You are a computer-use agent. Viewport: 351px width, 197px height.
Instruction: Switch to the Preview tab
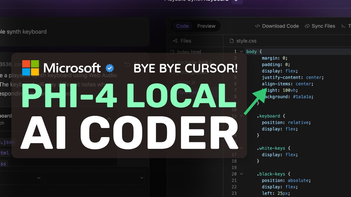tap(206, 26)
